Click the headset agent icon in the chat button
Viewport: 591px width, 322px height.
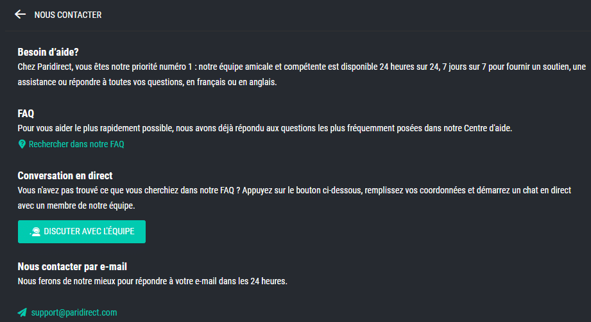tap(35, 231)
